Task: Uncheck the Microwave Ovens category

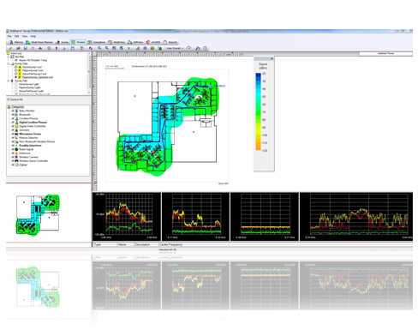Action: point(13,134)
